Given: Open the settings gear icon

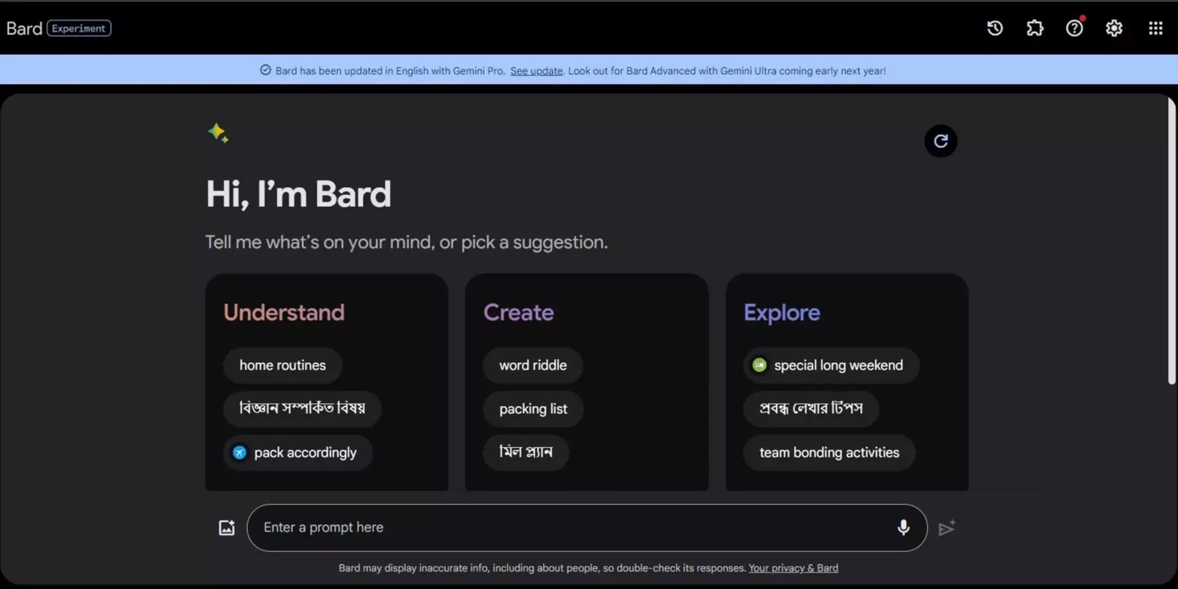Looking at the screenshot, I should [x=1114, y=28].
